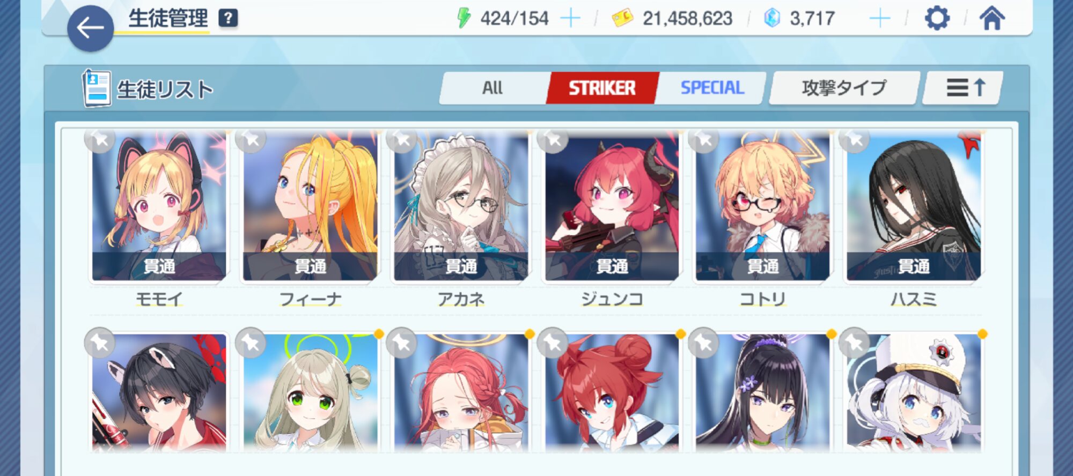
Task: Click the green energy bolt icon
Action: [464, 18]
